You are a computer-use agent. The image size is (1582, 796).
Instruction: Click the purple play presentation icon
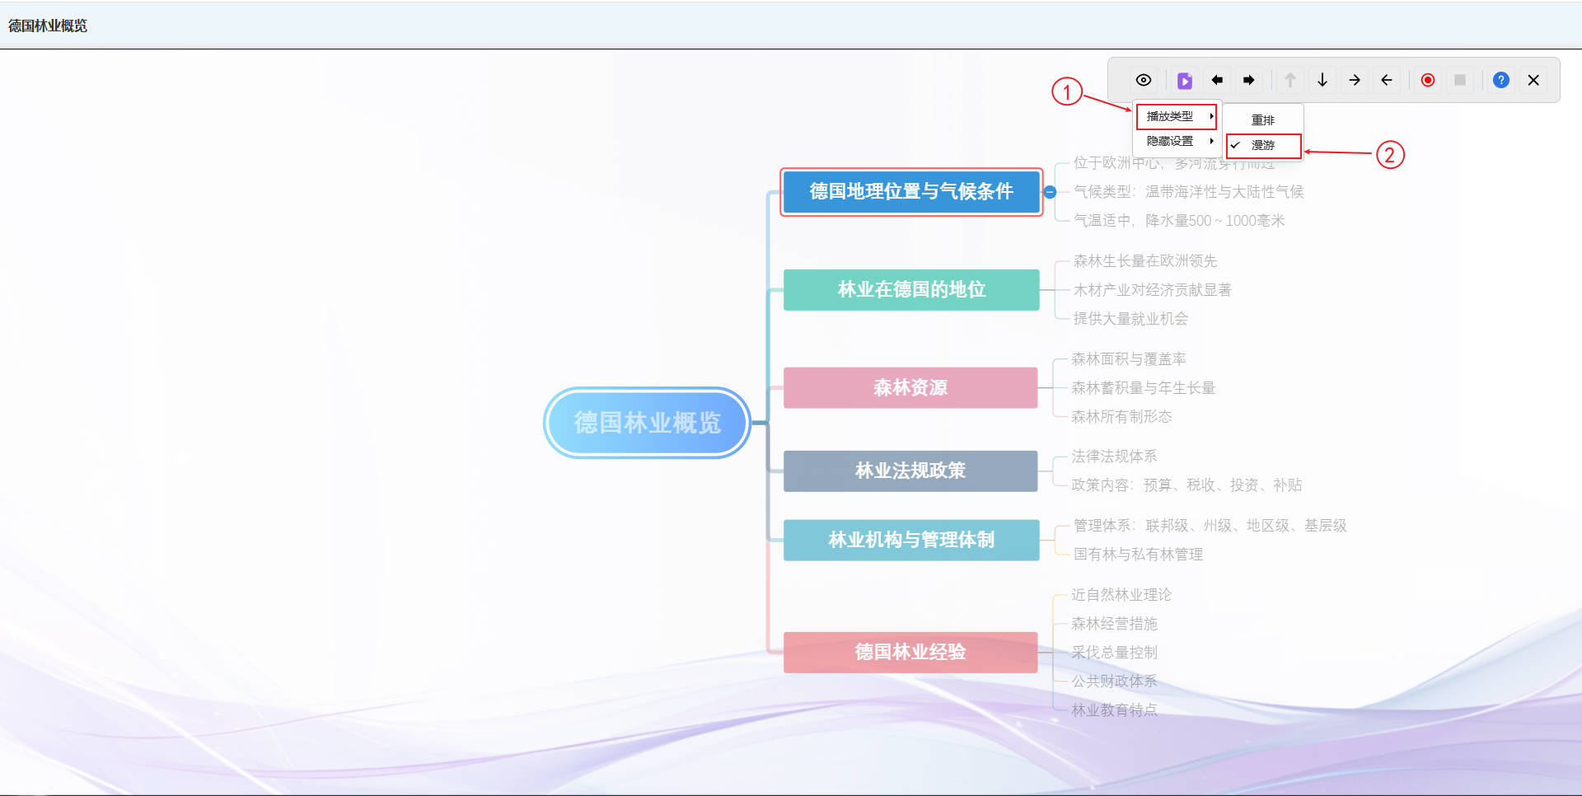pos(1184,81)
